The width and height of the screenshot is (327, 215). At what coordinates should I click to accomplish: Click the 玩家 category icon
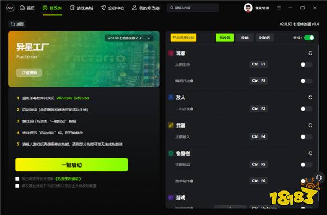click(x=171, y=53)
